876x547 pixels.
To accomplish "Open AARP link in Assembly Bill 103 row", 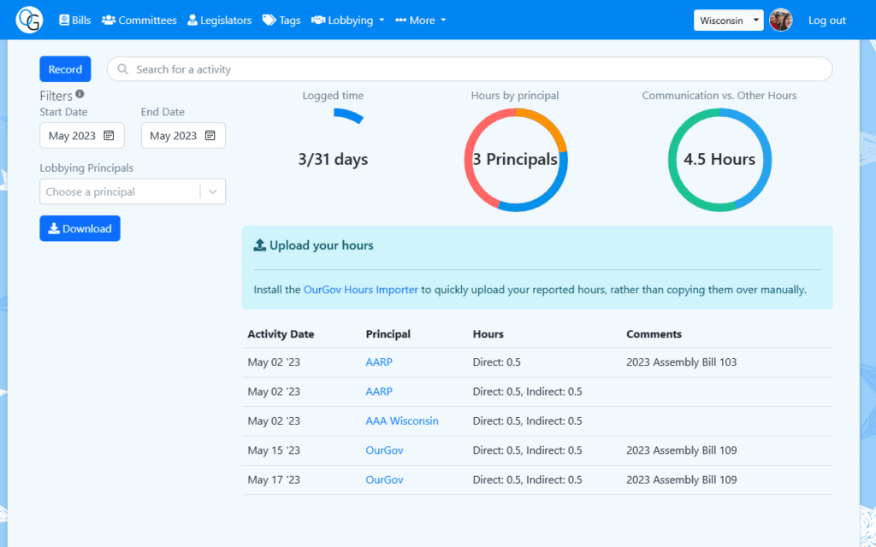I will point(379,362).
